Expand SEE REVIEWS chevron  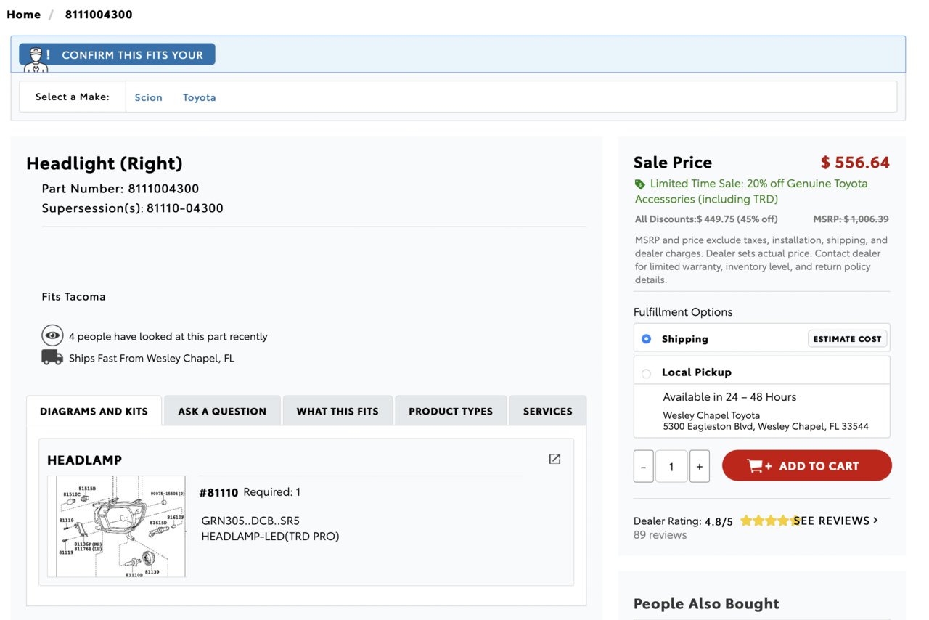875,520
